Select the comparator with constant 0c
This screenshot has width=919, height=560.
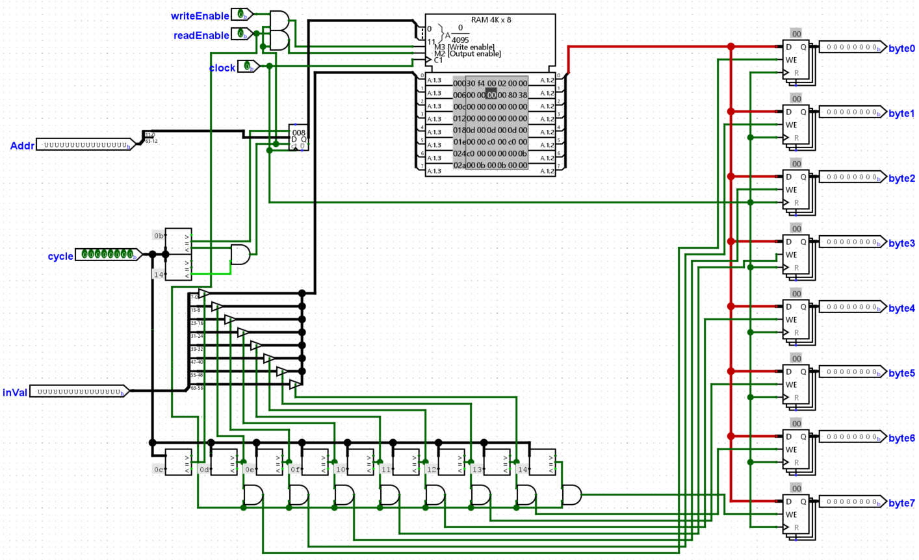[x=179, y=462]
